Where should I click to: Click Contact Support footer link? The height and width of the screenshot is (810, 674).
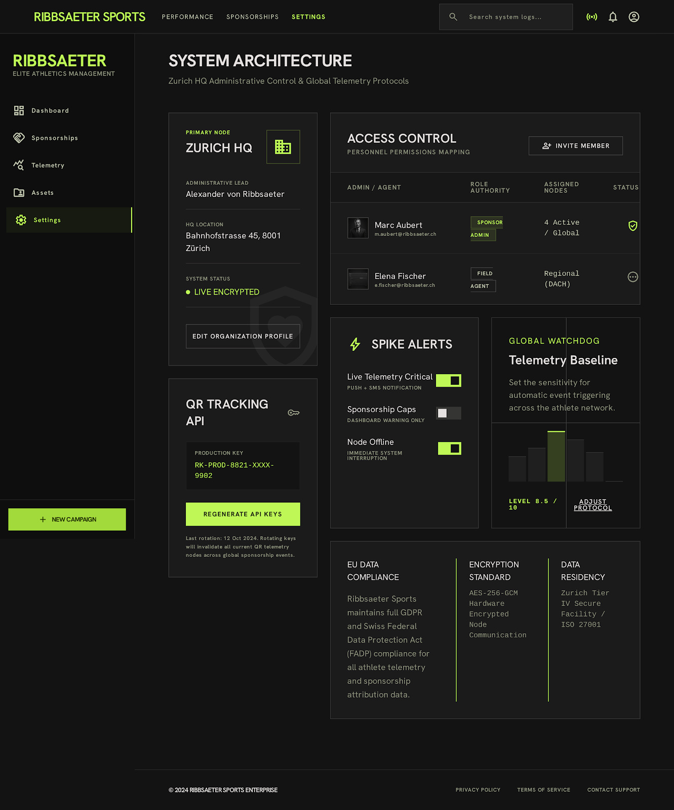[x=614, y=790]
